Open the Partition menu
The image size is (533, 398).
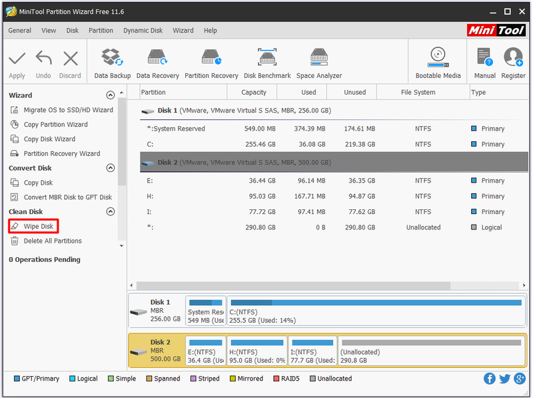[101, 30]
